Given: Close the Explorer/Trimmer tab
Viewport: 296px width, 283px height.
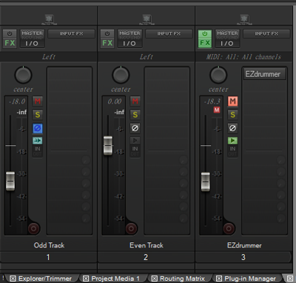Looking at the screenshot, I should pyautogui.click(x=13, y=279).
